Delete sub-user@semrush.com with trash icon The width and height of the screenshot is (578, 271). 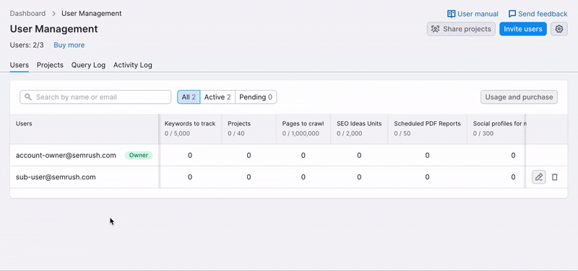click(554, 177)
